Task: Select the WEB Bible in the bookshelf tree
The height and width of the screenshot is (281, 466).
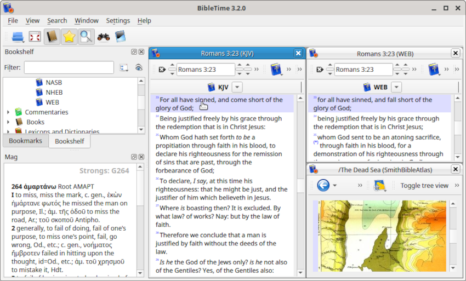Action: [x=52, y=102]
